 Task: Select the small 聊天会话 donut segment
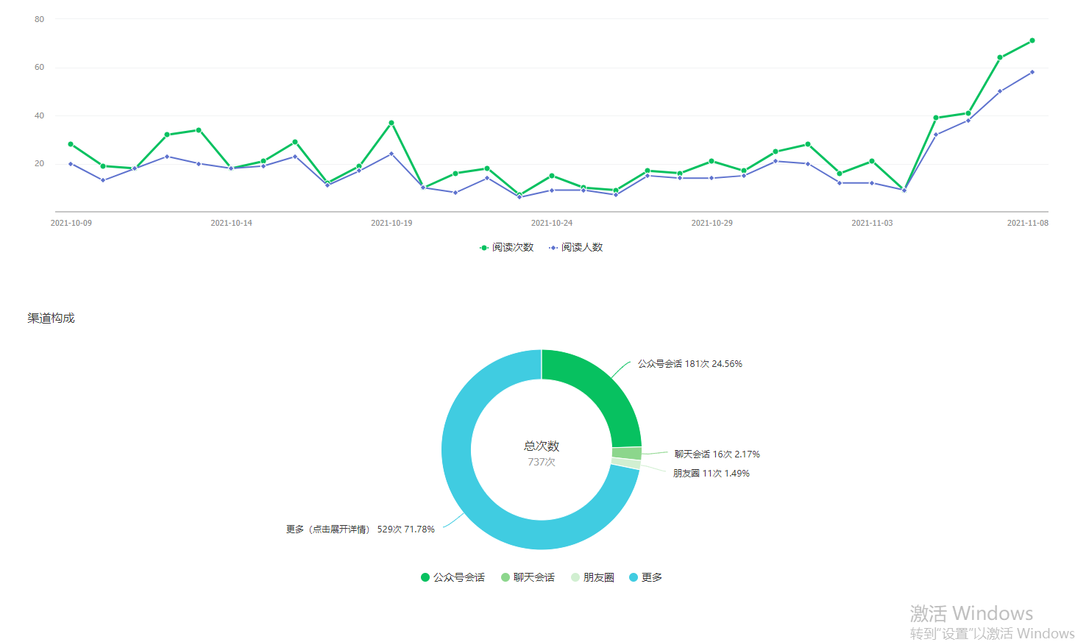(627, 453)
